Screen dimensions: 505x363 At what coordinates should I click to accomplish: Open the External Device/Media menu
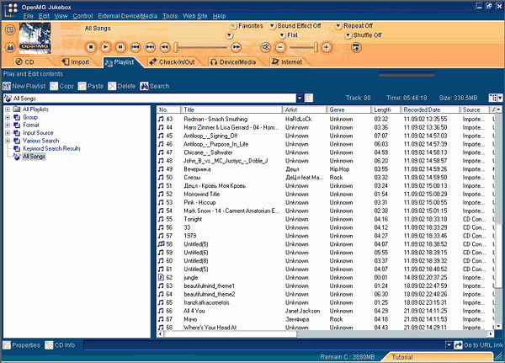(128, 16)
